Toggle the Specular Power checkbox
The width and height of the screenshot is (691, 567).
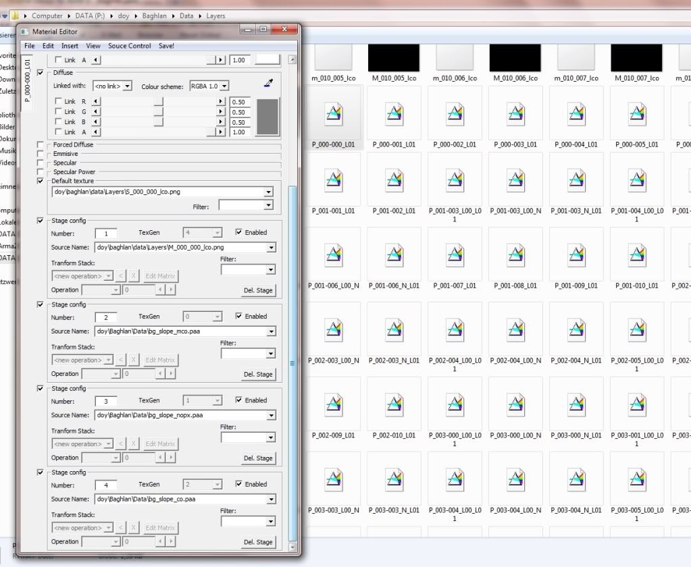click(x=41, y=172)
